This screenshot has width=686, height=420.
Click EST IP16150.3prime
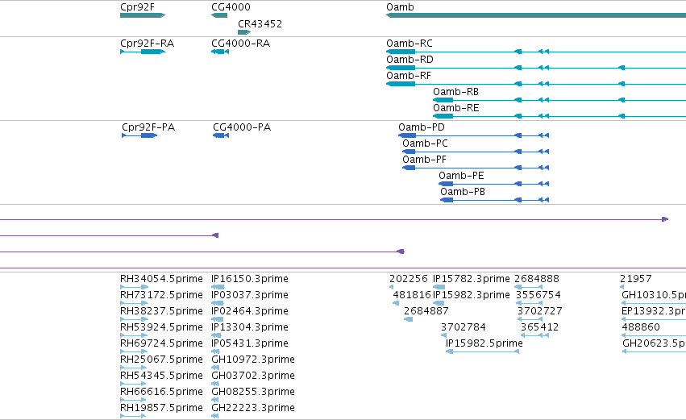[x=250, y=279]
